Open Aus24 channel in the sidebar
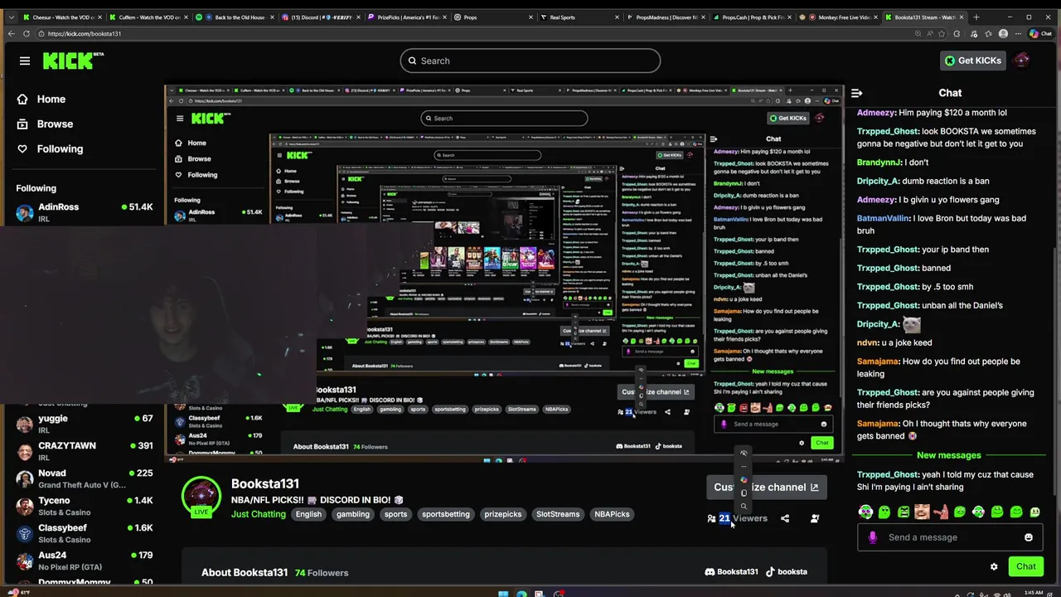Viewport: 1061px width, 597px height. 85,561
